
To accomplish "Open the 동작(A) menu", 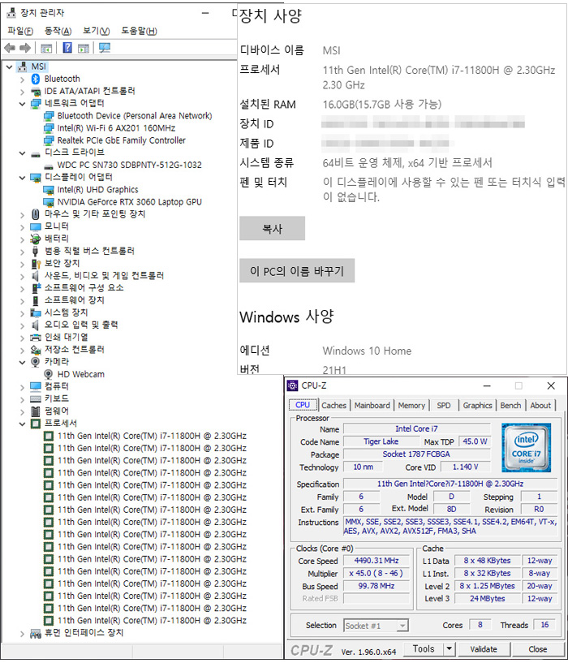I will coord(58,31).
